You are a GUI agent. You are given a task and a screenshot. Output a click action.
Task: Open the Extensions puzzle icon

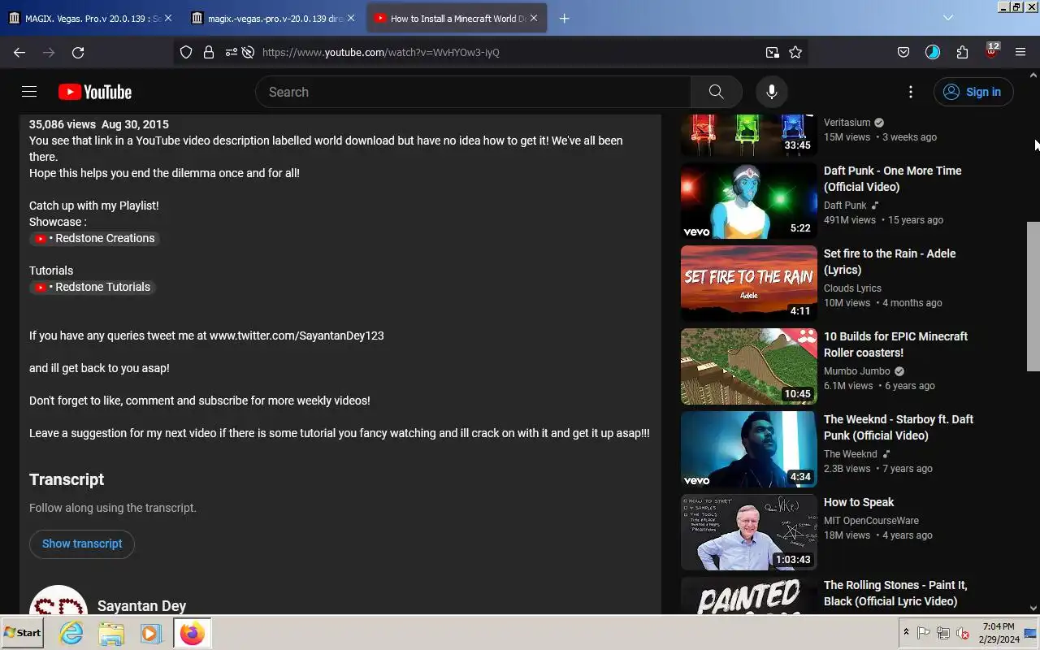(962, 52)
